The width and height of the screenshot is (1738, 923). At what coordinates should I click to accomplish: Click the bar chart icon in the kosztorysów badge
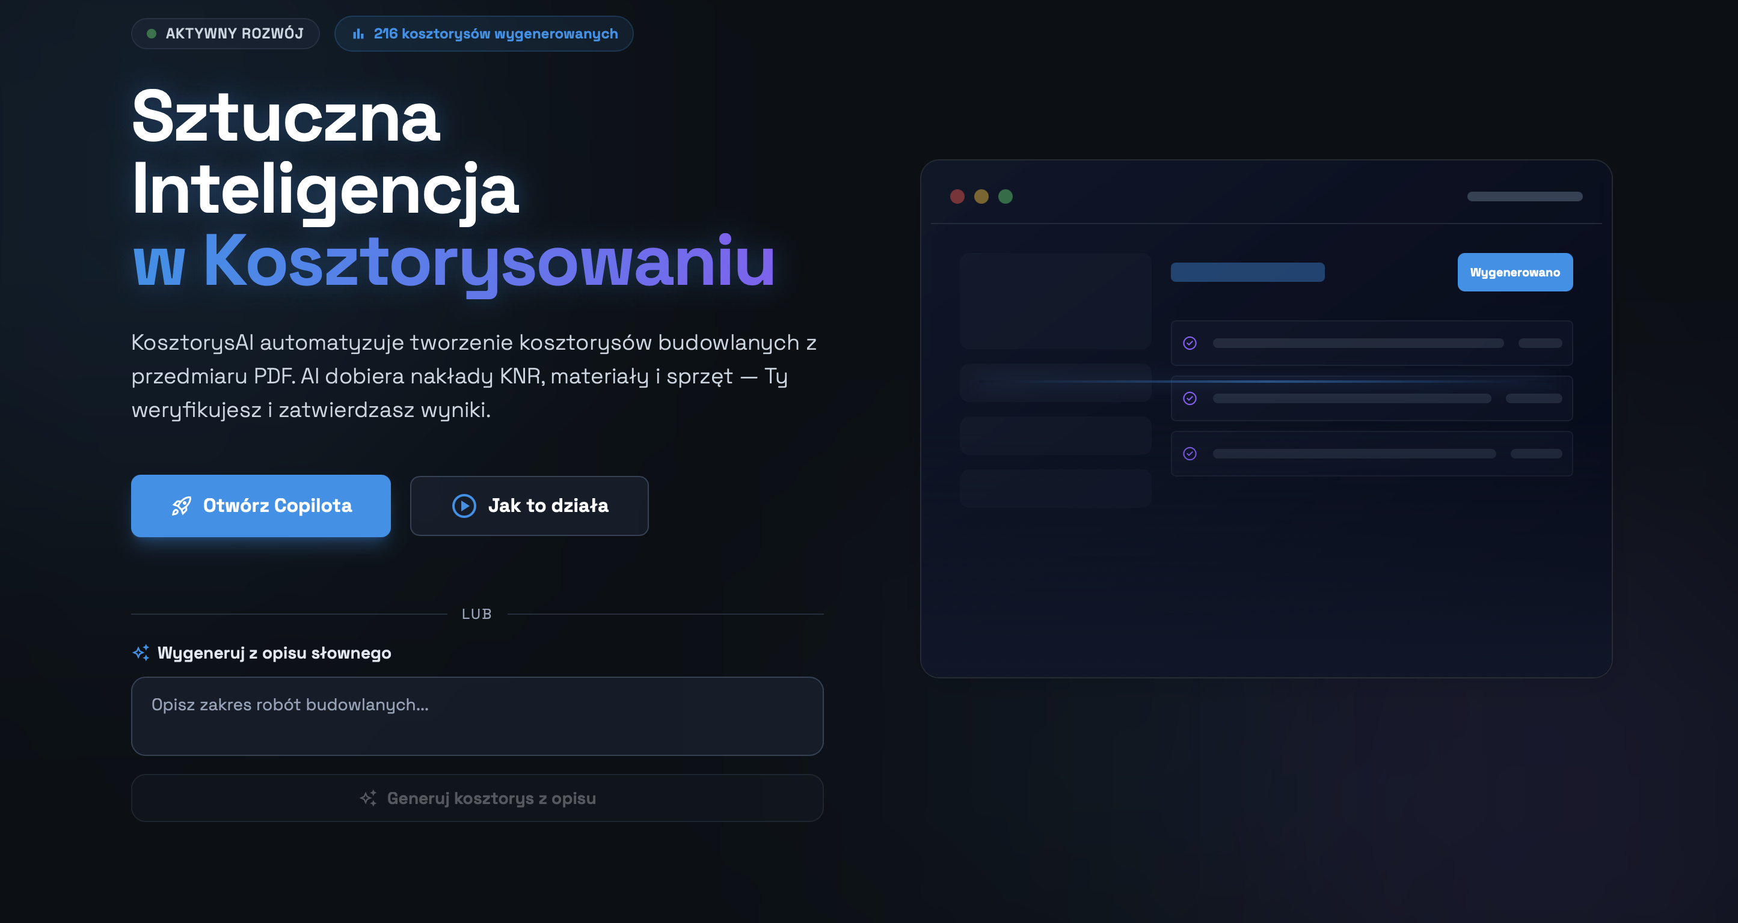tap(358, 34)
